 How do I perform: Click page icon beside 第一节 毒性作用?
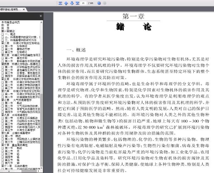click(x=2, y=58)
